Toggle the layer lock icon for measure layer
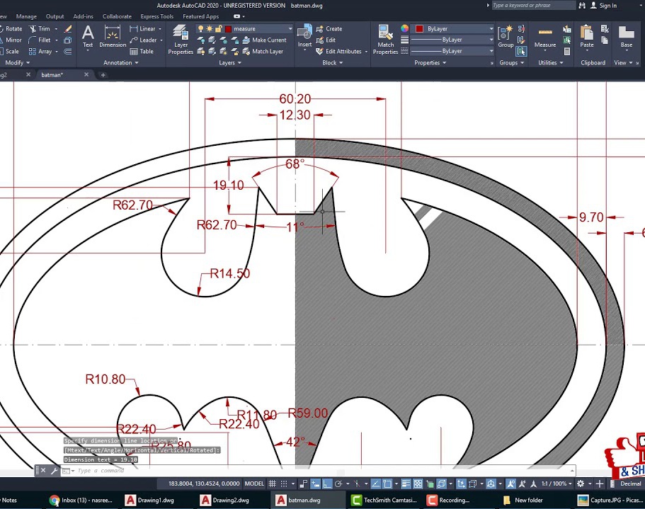Viewport: 645px width, 509px height. click(x=219, y=29)
